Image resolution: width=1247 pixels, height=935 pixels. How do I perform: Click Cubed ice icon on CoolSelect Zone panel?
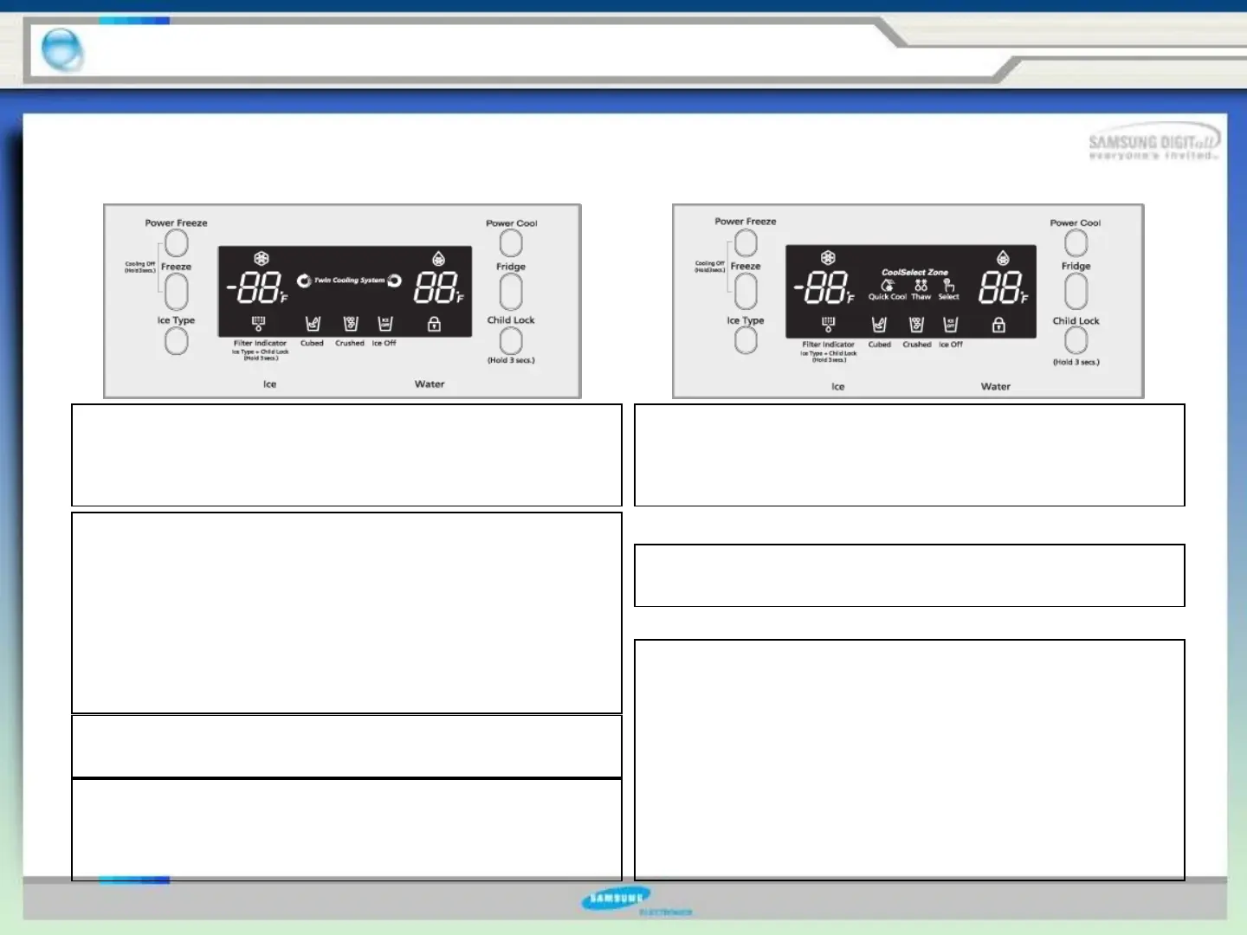[x=879, y=325]
